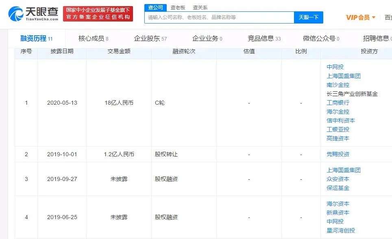
Task: Click the 投资方 column header
Action: pos(369,52)
